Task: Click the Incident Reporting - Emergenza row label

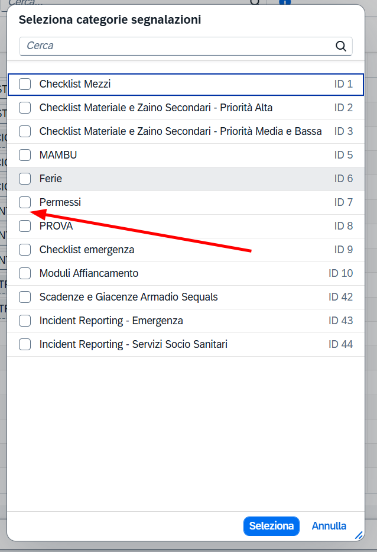Action: coord(111,321)
